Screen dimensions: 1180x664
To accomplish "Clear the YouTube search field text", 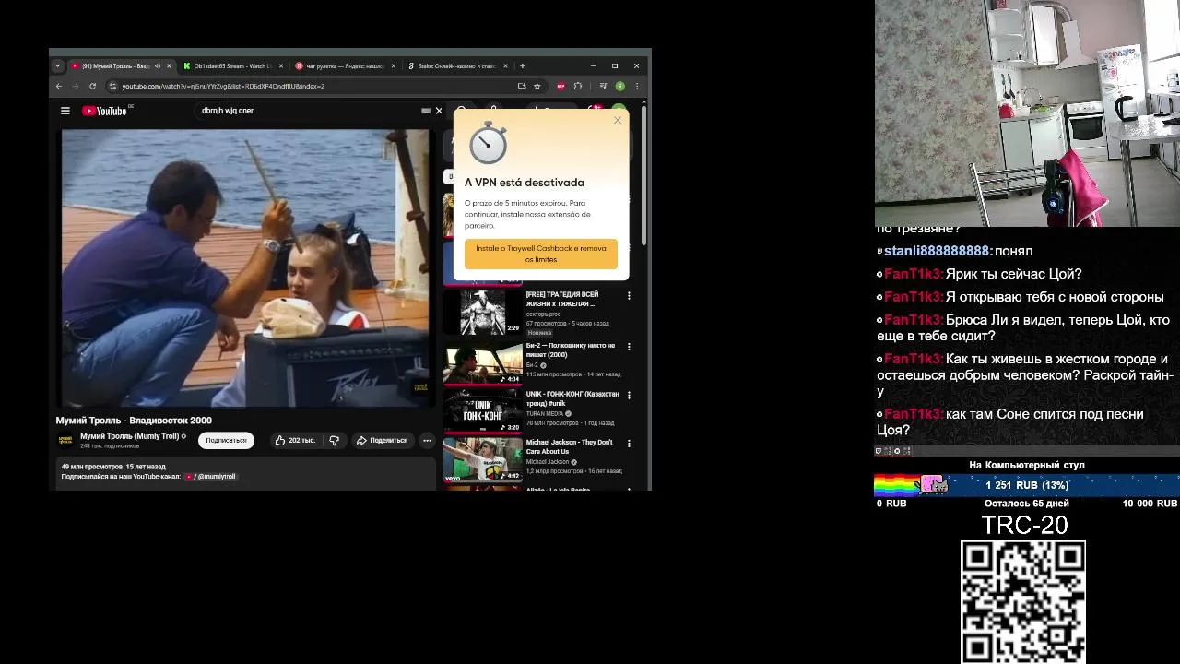I will pos(439,111).
